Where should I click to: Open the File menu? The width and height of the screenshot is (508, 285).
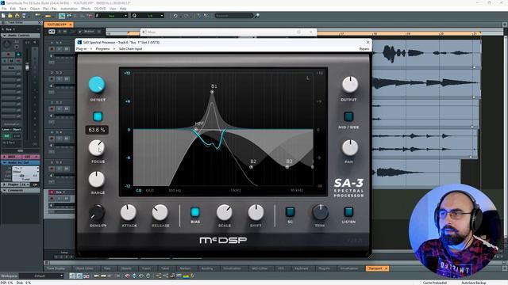4,9
